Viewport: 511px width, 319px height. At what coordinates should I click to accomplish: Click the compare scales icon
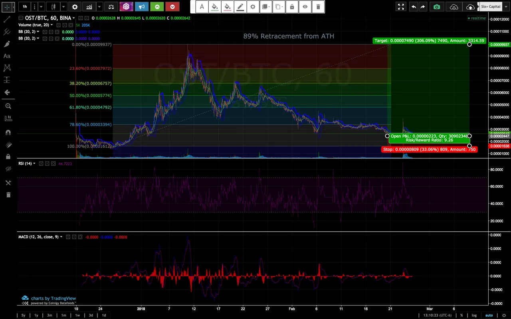(111, 7)
